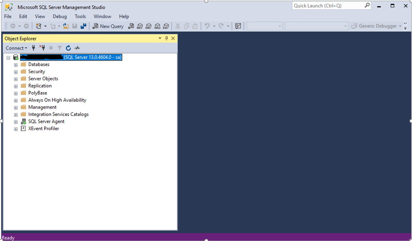Open the Window menu
Image resolution: width=412 pixels, height=241 pixels.
coord(103,16)
